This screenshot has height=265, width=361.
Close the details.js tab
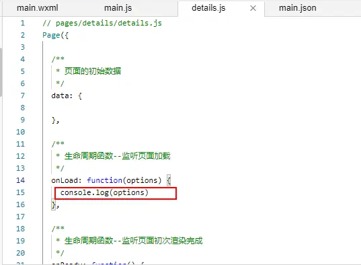(253, 8)
